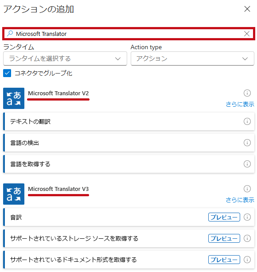Expand the Action type アクション dropdown
257x272 pixels.
click(192, 58)
